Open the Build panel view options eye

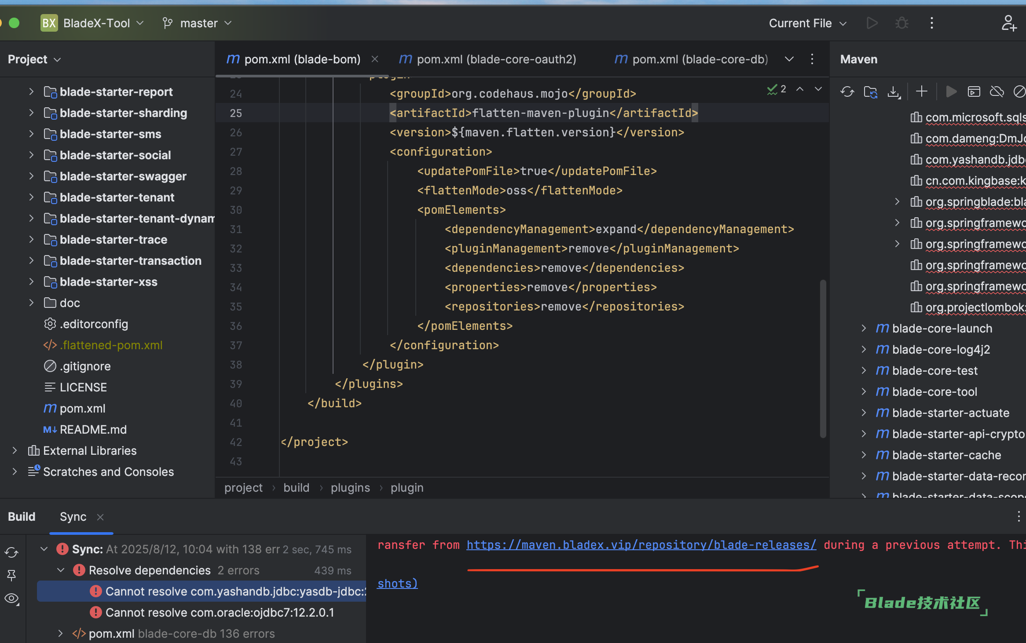click(x=11, y=599)
